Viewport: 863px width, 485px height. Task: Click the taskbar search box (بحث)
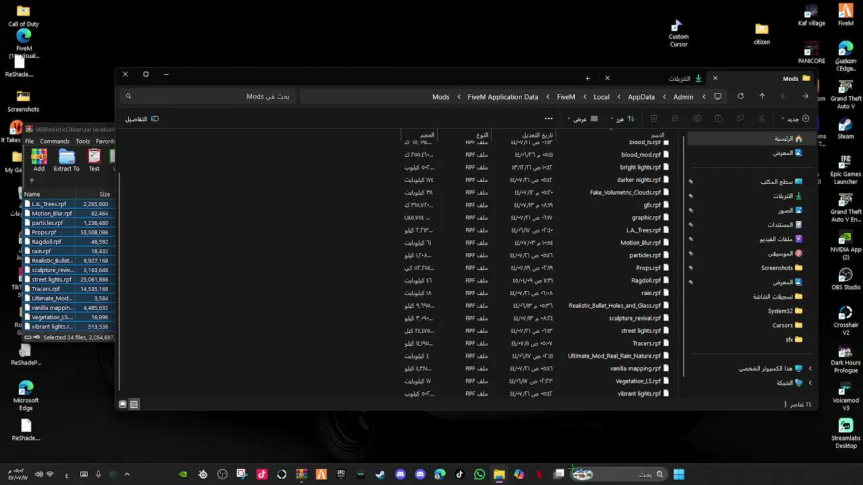620,474
